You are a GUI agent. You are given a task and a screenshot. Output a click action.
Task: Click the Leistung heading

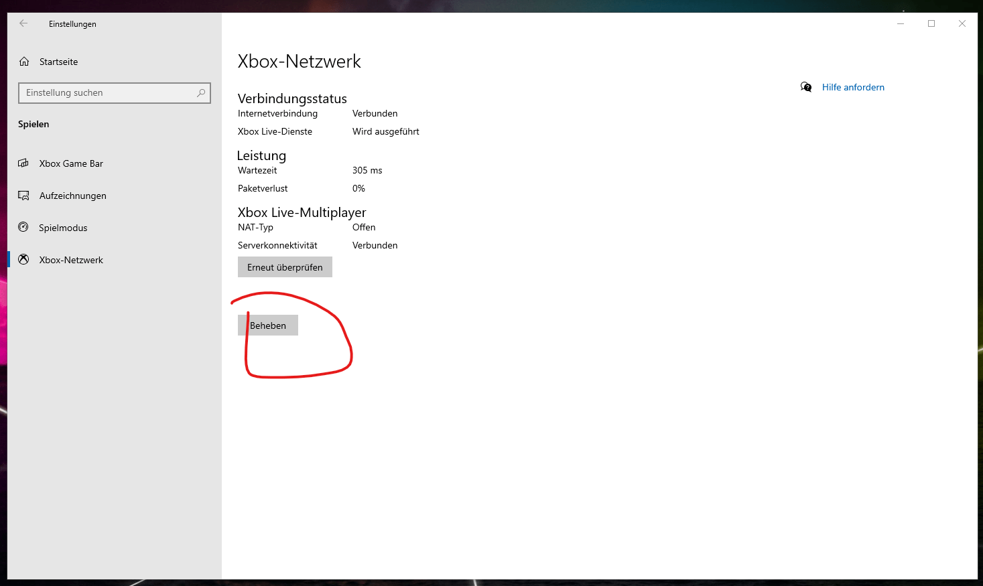pos(261,155)
